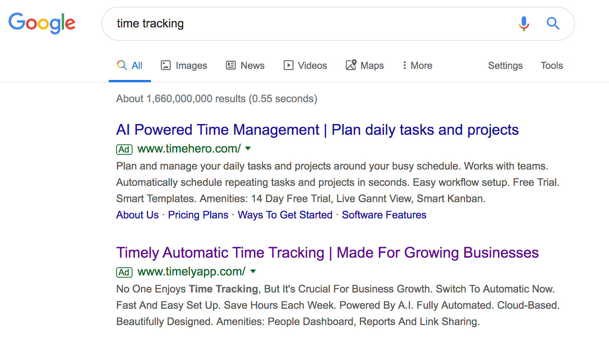Switch to the News tab
Viewport: 609px width, 348px height.
pos(245,66)
